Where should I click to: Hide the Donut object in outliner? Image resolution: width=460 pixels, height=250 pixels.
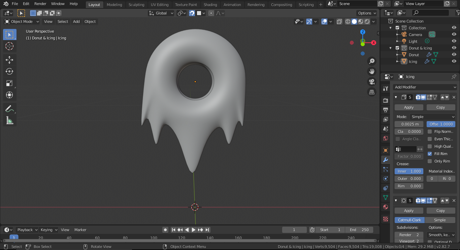tap(454, 55)
